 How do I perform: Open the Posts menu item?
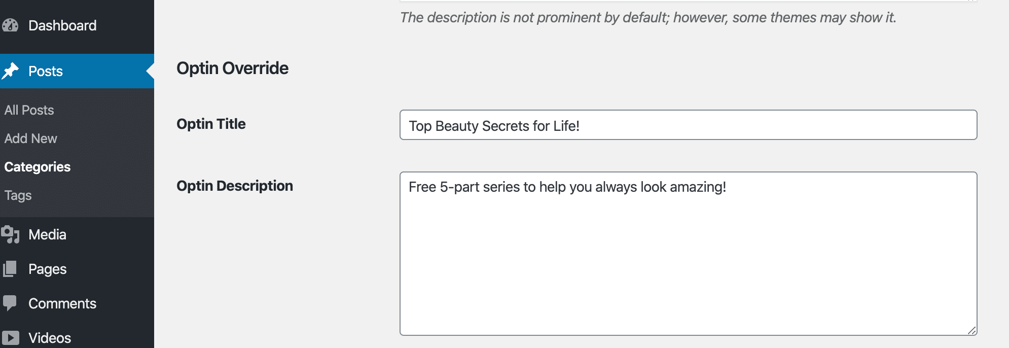pos(46,71)
